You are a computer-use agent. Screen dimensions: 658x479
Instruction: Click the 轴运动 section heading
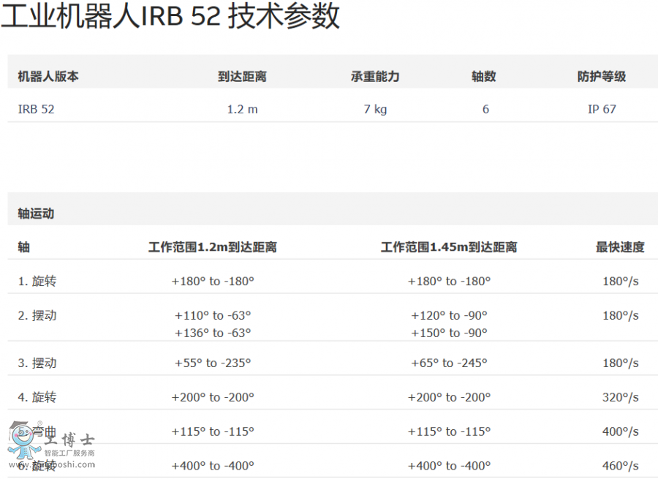pos(36,214)
